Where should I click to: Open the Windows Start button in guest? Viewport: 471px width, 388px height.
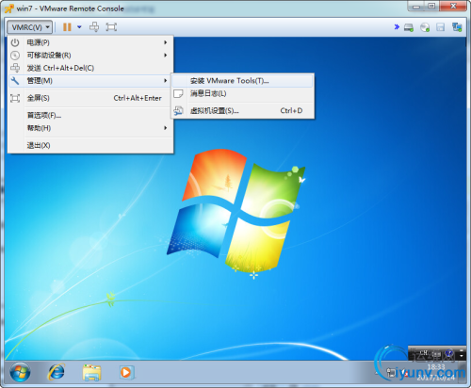[20, 372]
